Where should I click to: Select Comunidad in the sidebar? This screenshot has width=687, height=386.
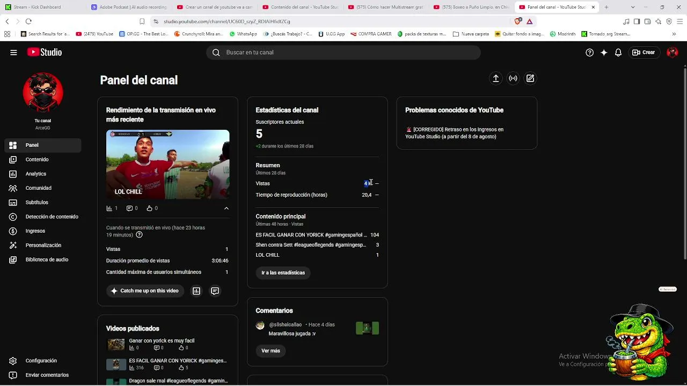point(43,188)
